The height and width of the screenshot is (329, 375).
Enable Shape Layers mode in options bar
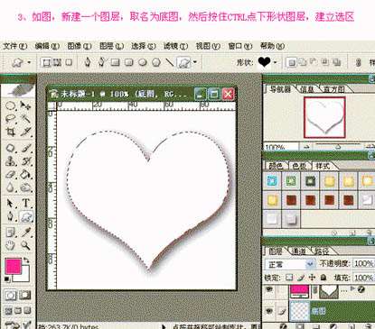pyautogui.click(x=46, y=62)
